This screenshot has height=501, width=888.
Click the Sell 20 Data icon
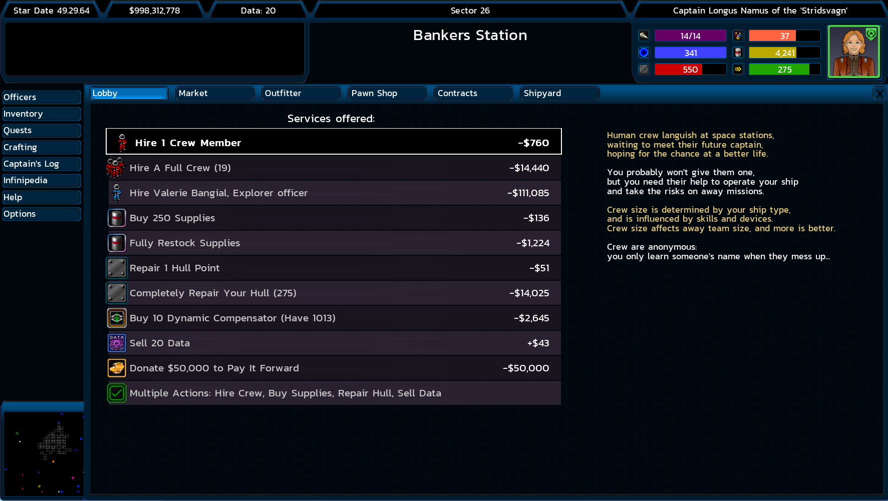(x=117, y=343)
